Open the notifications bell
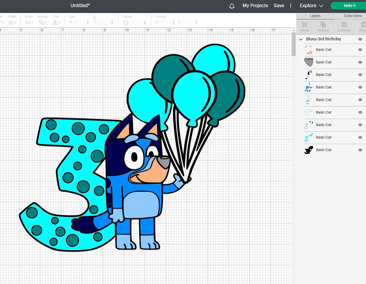The image size is (366, 284). (232, 6)
